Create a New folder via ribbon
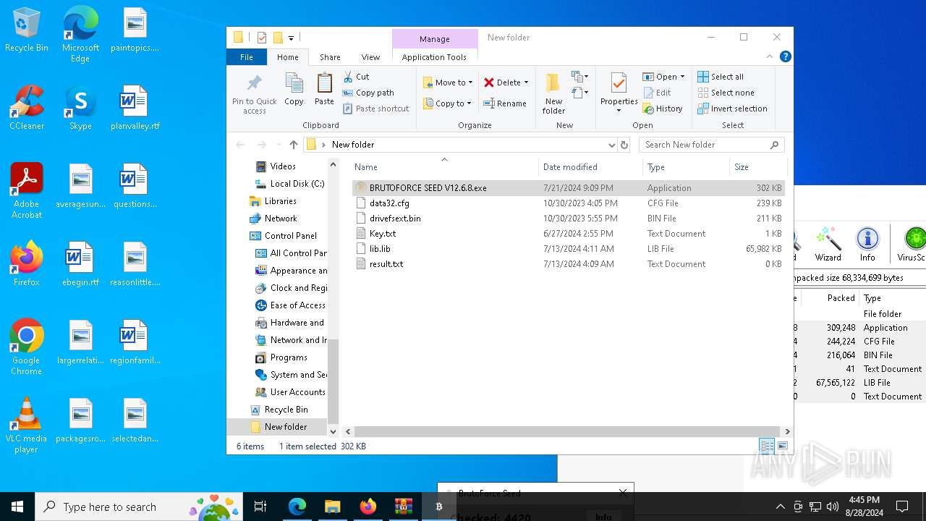 point(553,93)
